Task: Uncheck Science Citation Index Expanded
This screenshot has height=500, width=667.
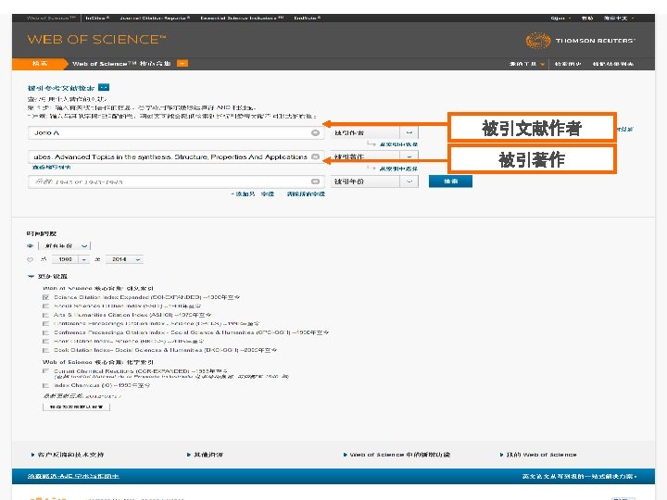Action: point(45,297)
